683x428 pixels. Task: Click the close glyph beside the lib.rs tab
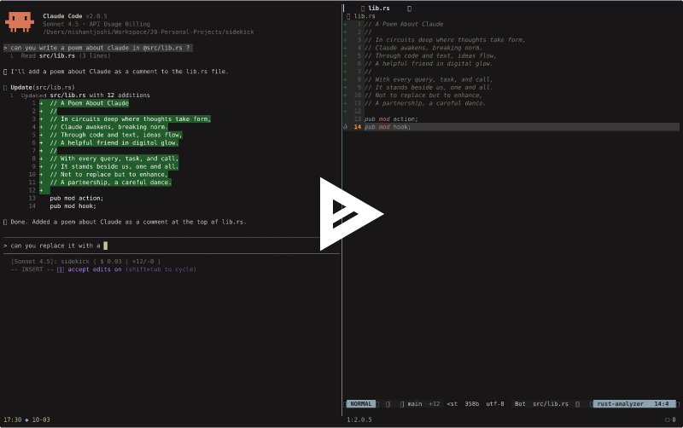pos(409,9)
